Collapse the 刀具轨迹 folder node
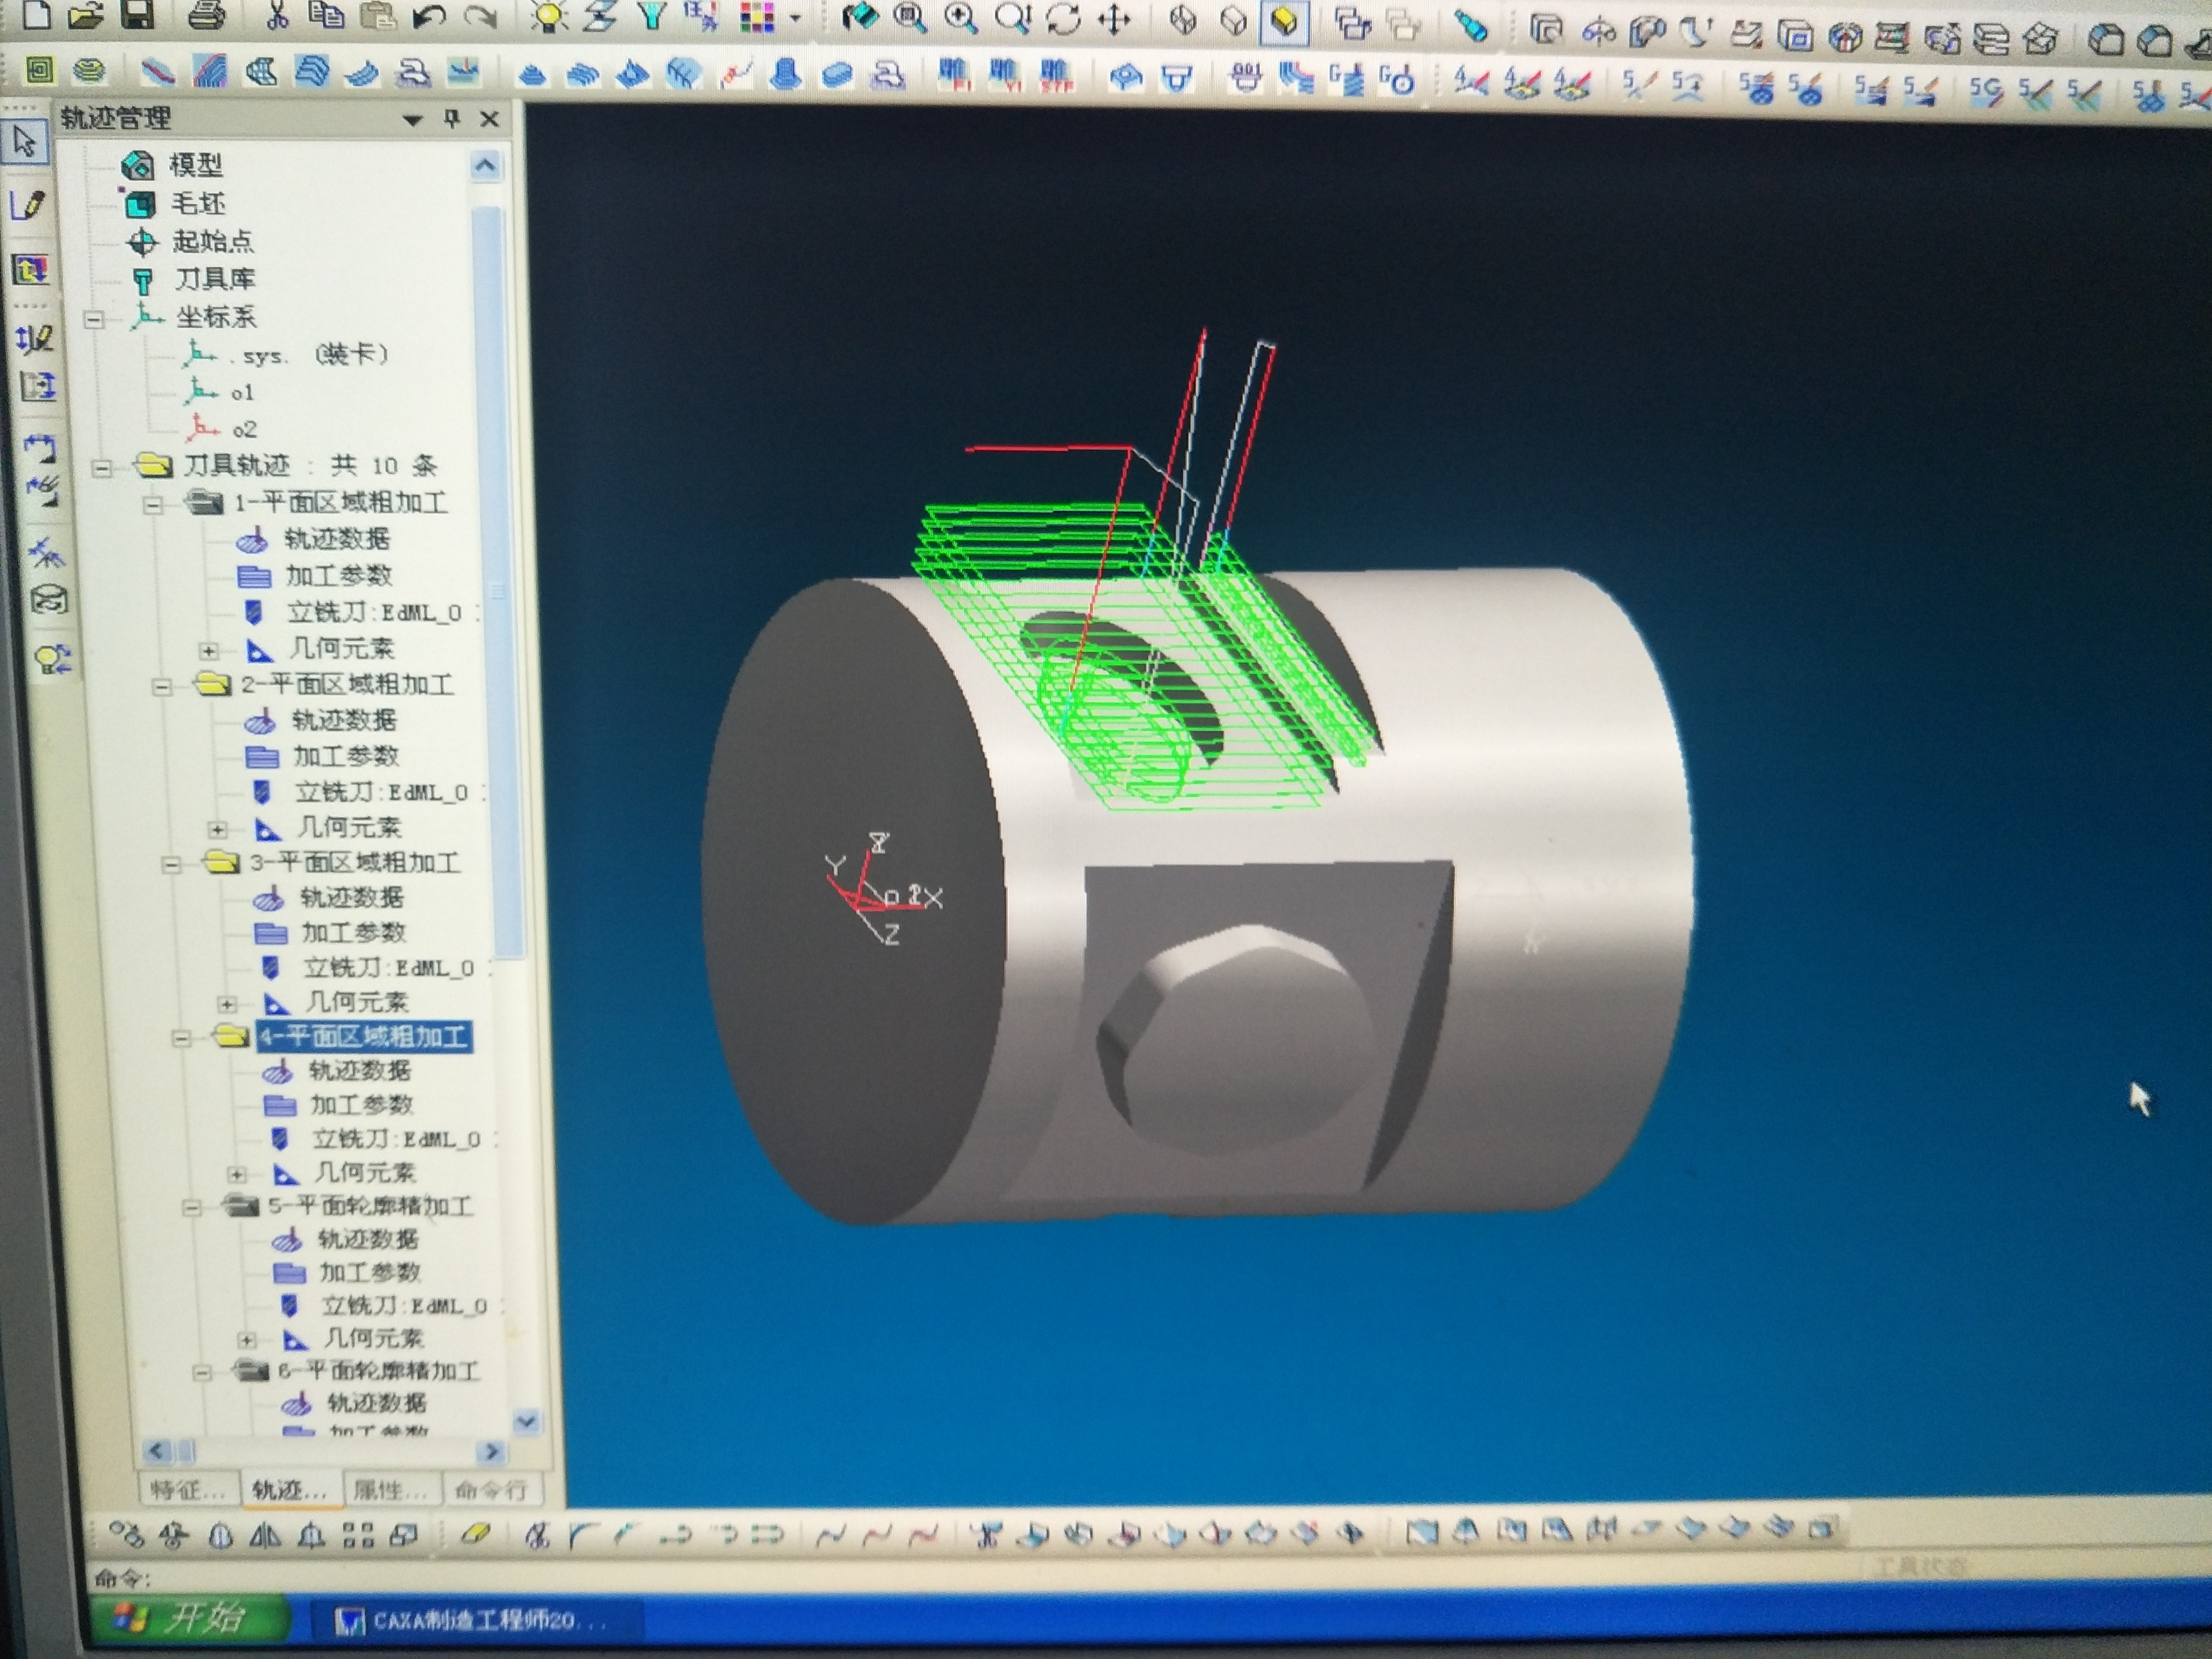 pos(101,467)
